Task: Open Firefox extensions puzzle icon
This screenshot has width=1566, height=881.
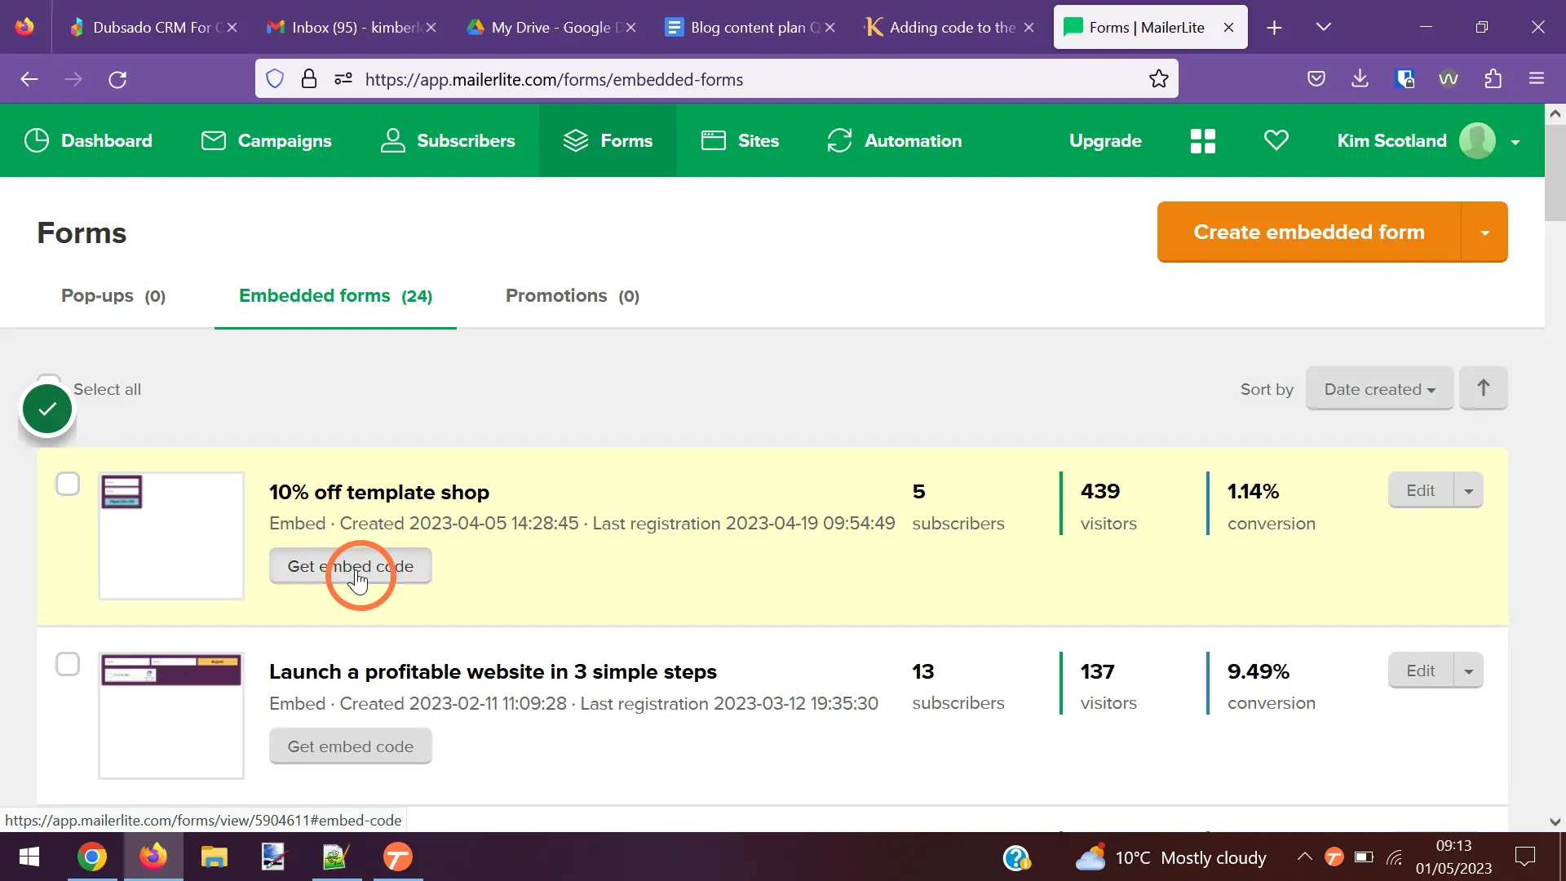Action: (x=1493, y=79)
